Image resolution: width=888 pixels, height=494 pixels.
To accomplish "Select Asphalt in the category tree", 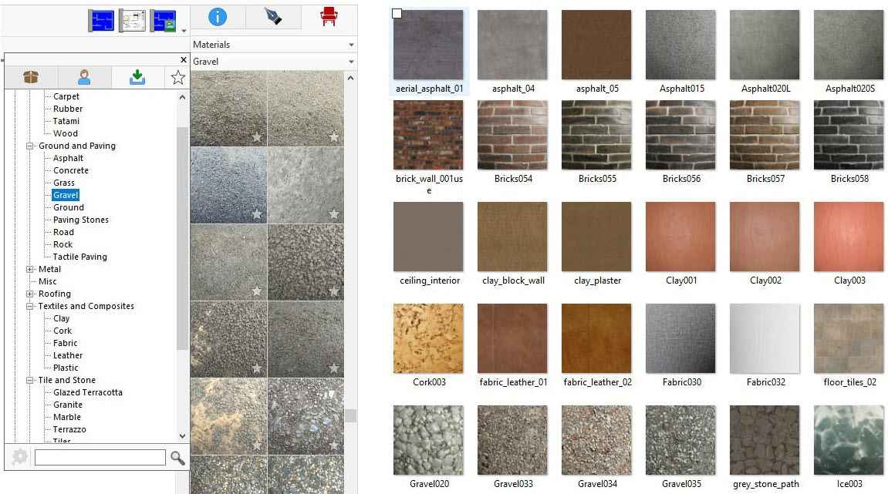I will coord(68,158).
